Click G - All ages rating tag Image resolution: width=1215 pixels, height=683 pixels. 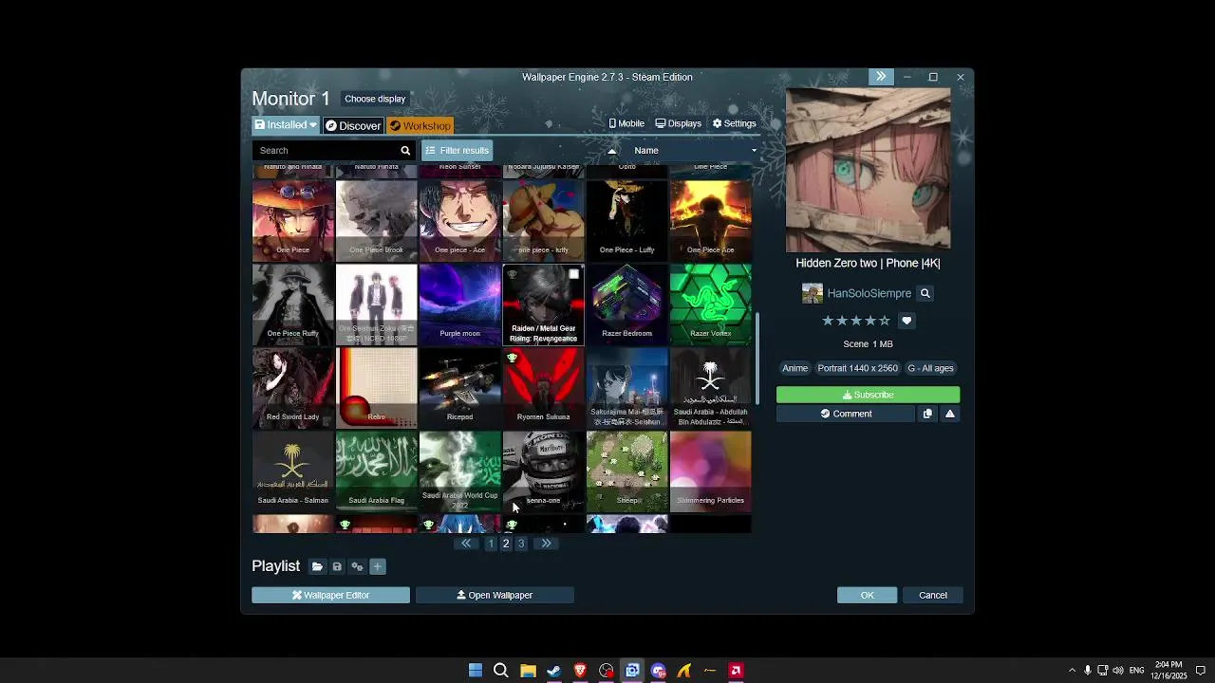930,368
